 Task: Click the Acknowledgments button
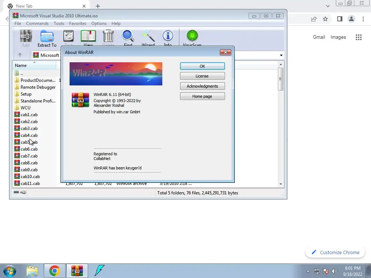[x=202, y=86]
